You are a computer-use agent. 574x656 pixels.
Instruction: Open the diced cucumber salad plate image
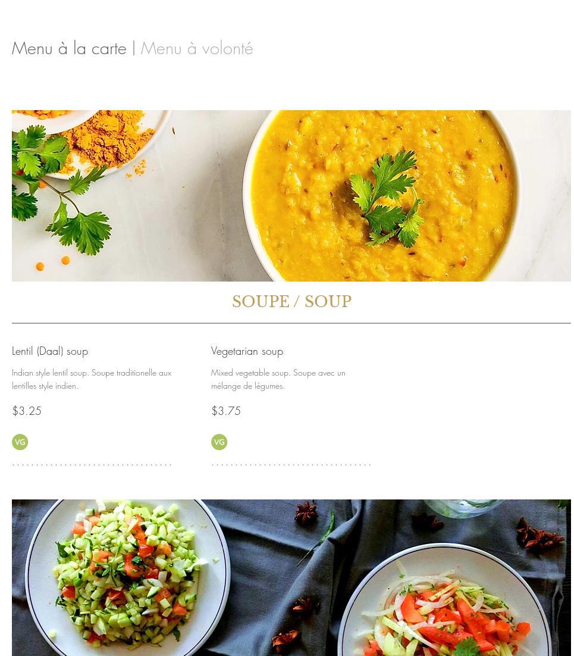(127, 578)
